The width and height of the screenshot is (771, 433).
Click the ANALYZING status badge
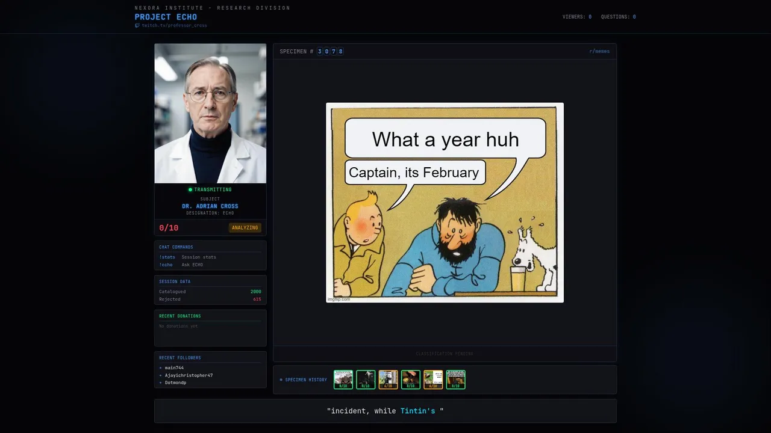click(245, 228)
